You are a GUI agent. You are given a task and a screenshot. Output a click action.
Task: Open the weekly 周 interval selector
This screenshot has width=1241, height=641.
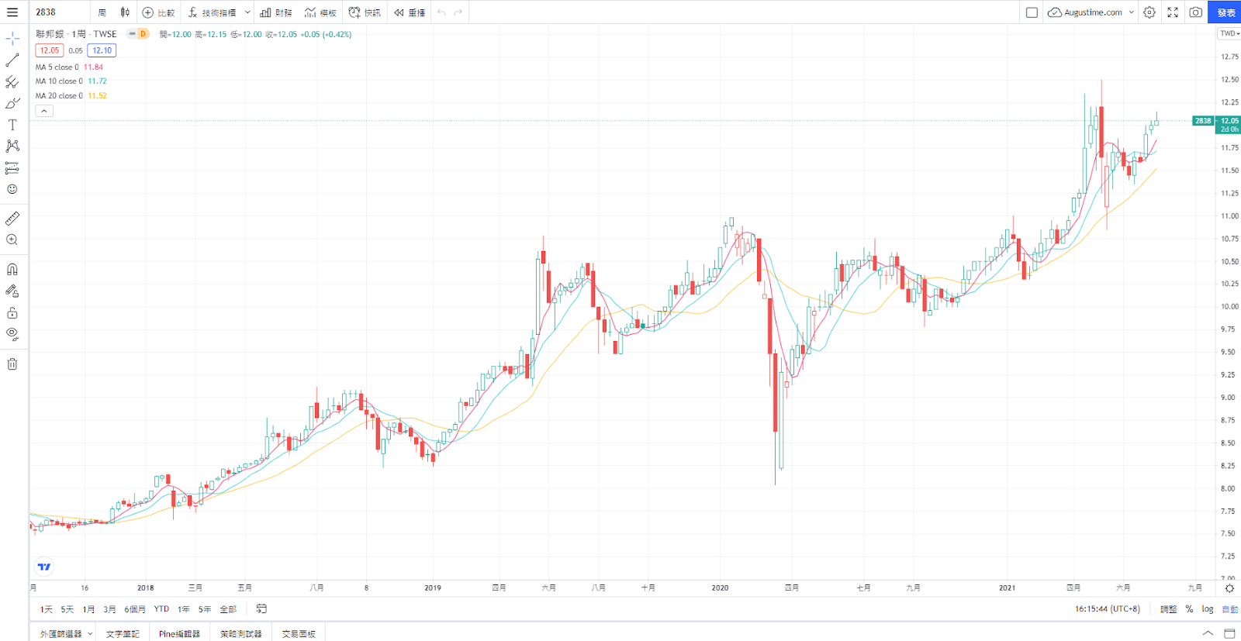click(102, 12)
